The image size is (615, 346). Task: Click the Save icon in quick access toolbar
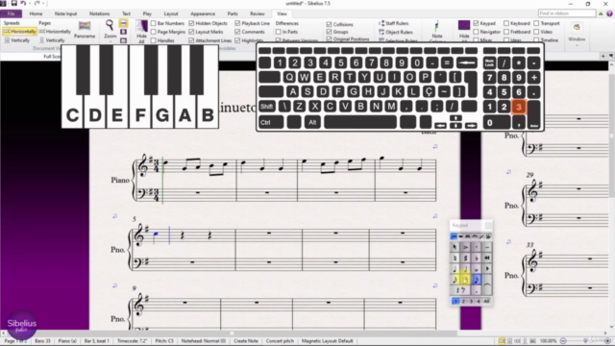(x=14, y=3)
